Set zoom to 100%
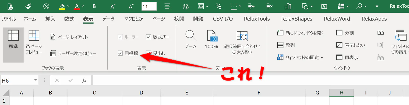The image size is (409, 105). point(211,39)
